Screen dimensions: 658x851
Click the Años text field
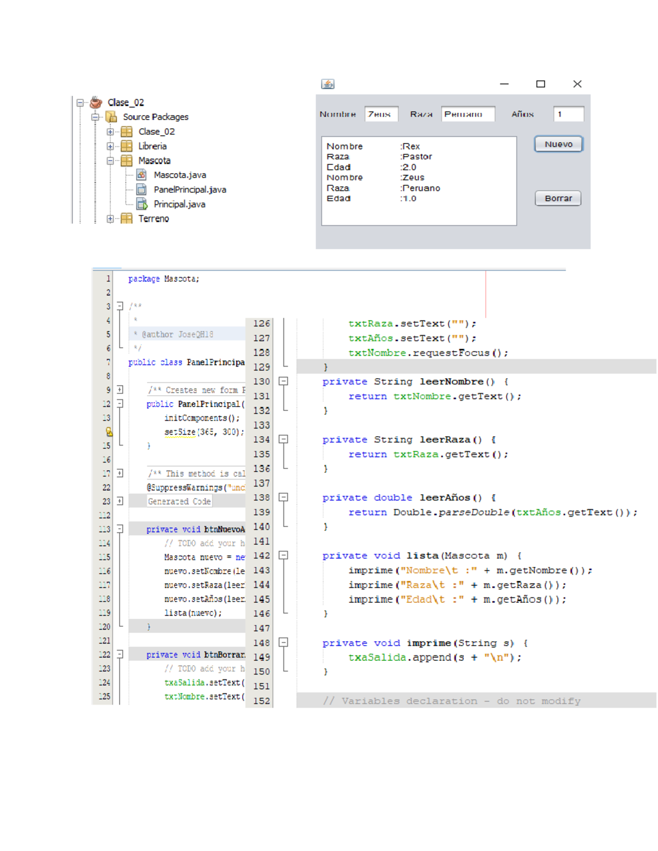pos(568,114)
